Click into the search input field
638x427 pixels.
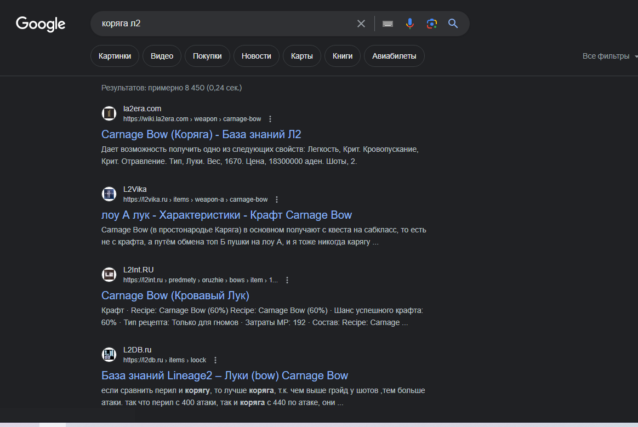click(219, 24)
